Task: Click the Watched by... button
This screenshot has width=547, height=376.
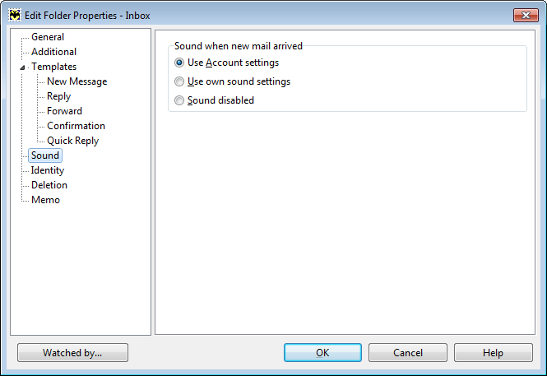Action: click(x=72, y=353)
